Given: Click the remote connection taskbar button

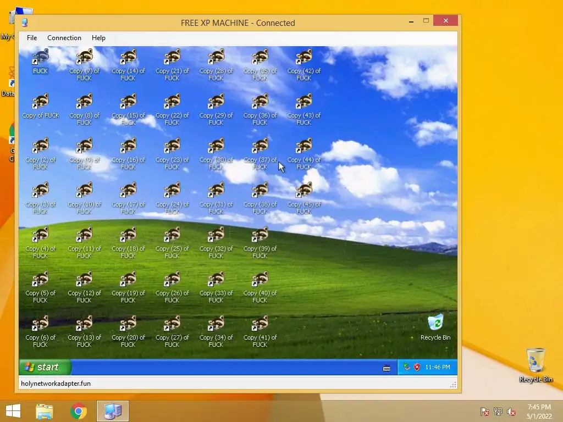Looking at the screenshot, I should (113, 411).
